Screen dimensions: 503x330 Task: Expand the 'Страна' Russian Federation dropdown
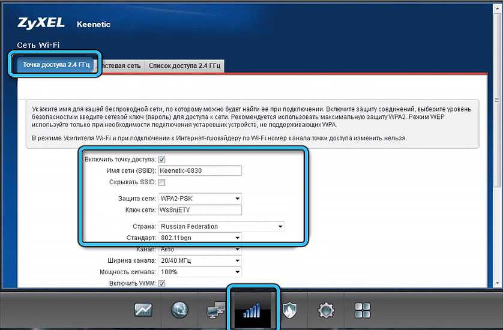pos(221,226)
